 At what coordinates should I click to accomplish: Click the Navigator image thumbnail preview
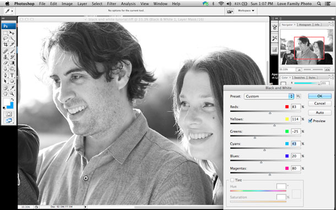point(307,47)
